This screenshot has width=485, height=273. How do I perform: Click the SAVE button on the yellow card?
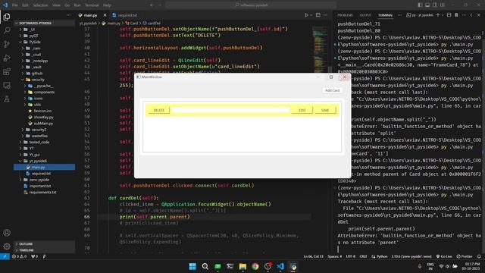click(x=325, y=110)
